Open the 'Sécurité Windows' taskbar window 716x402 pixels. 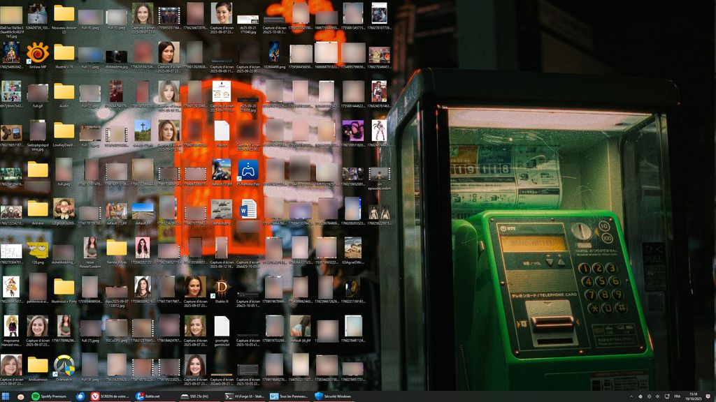[332, 396]
